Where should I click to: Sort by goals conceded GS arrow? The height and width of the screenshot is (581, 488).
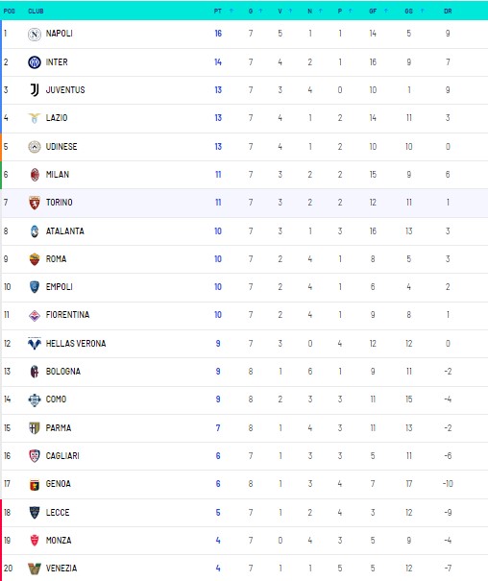click(x=422, y=12)
